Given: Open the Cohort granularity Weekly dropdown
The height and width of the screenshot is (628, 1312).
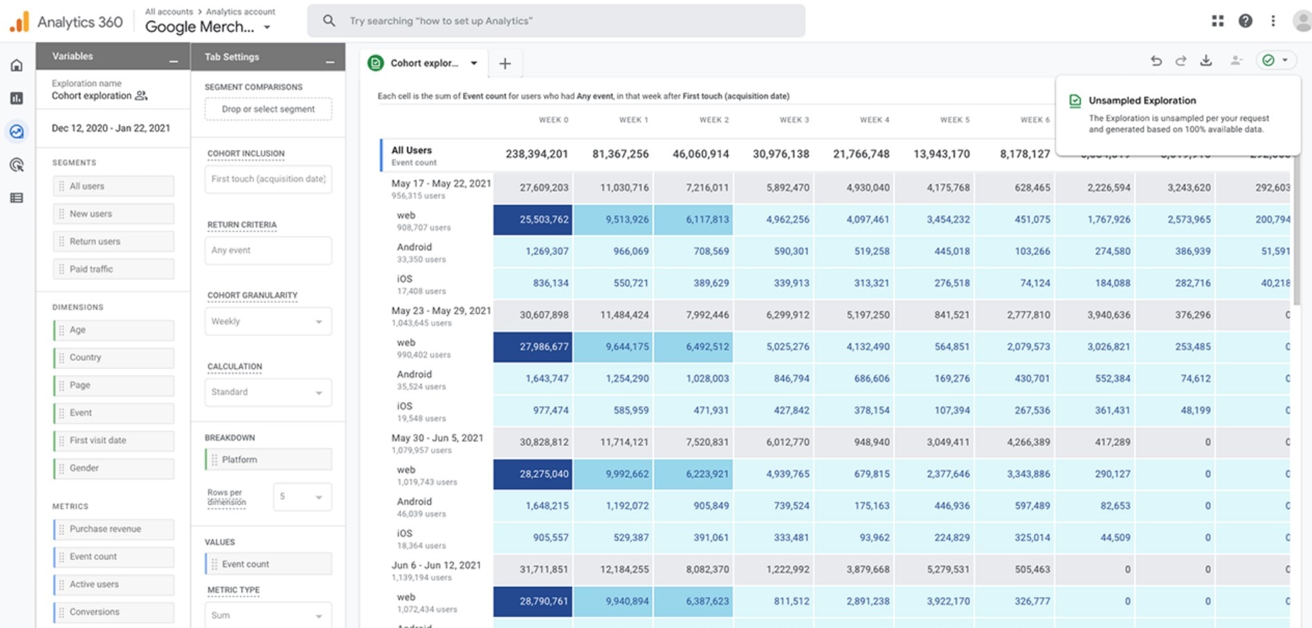Looking at the screenshot, I should click(x=268, y=321).
